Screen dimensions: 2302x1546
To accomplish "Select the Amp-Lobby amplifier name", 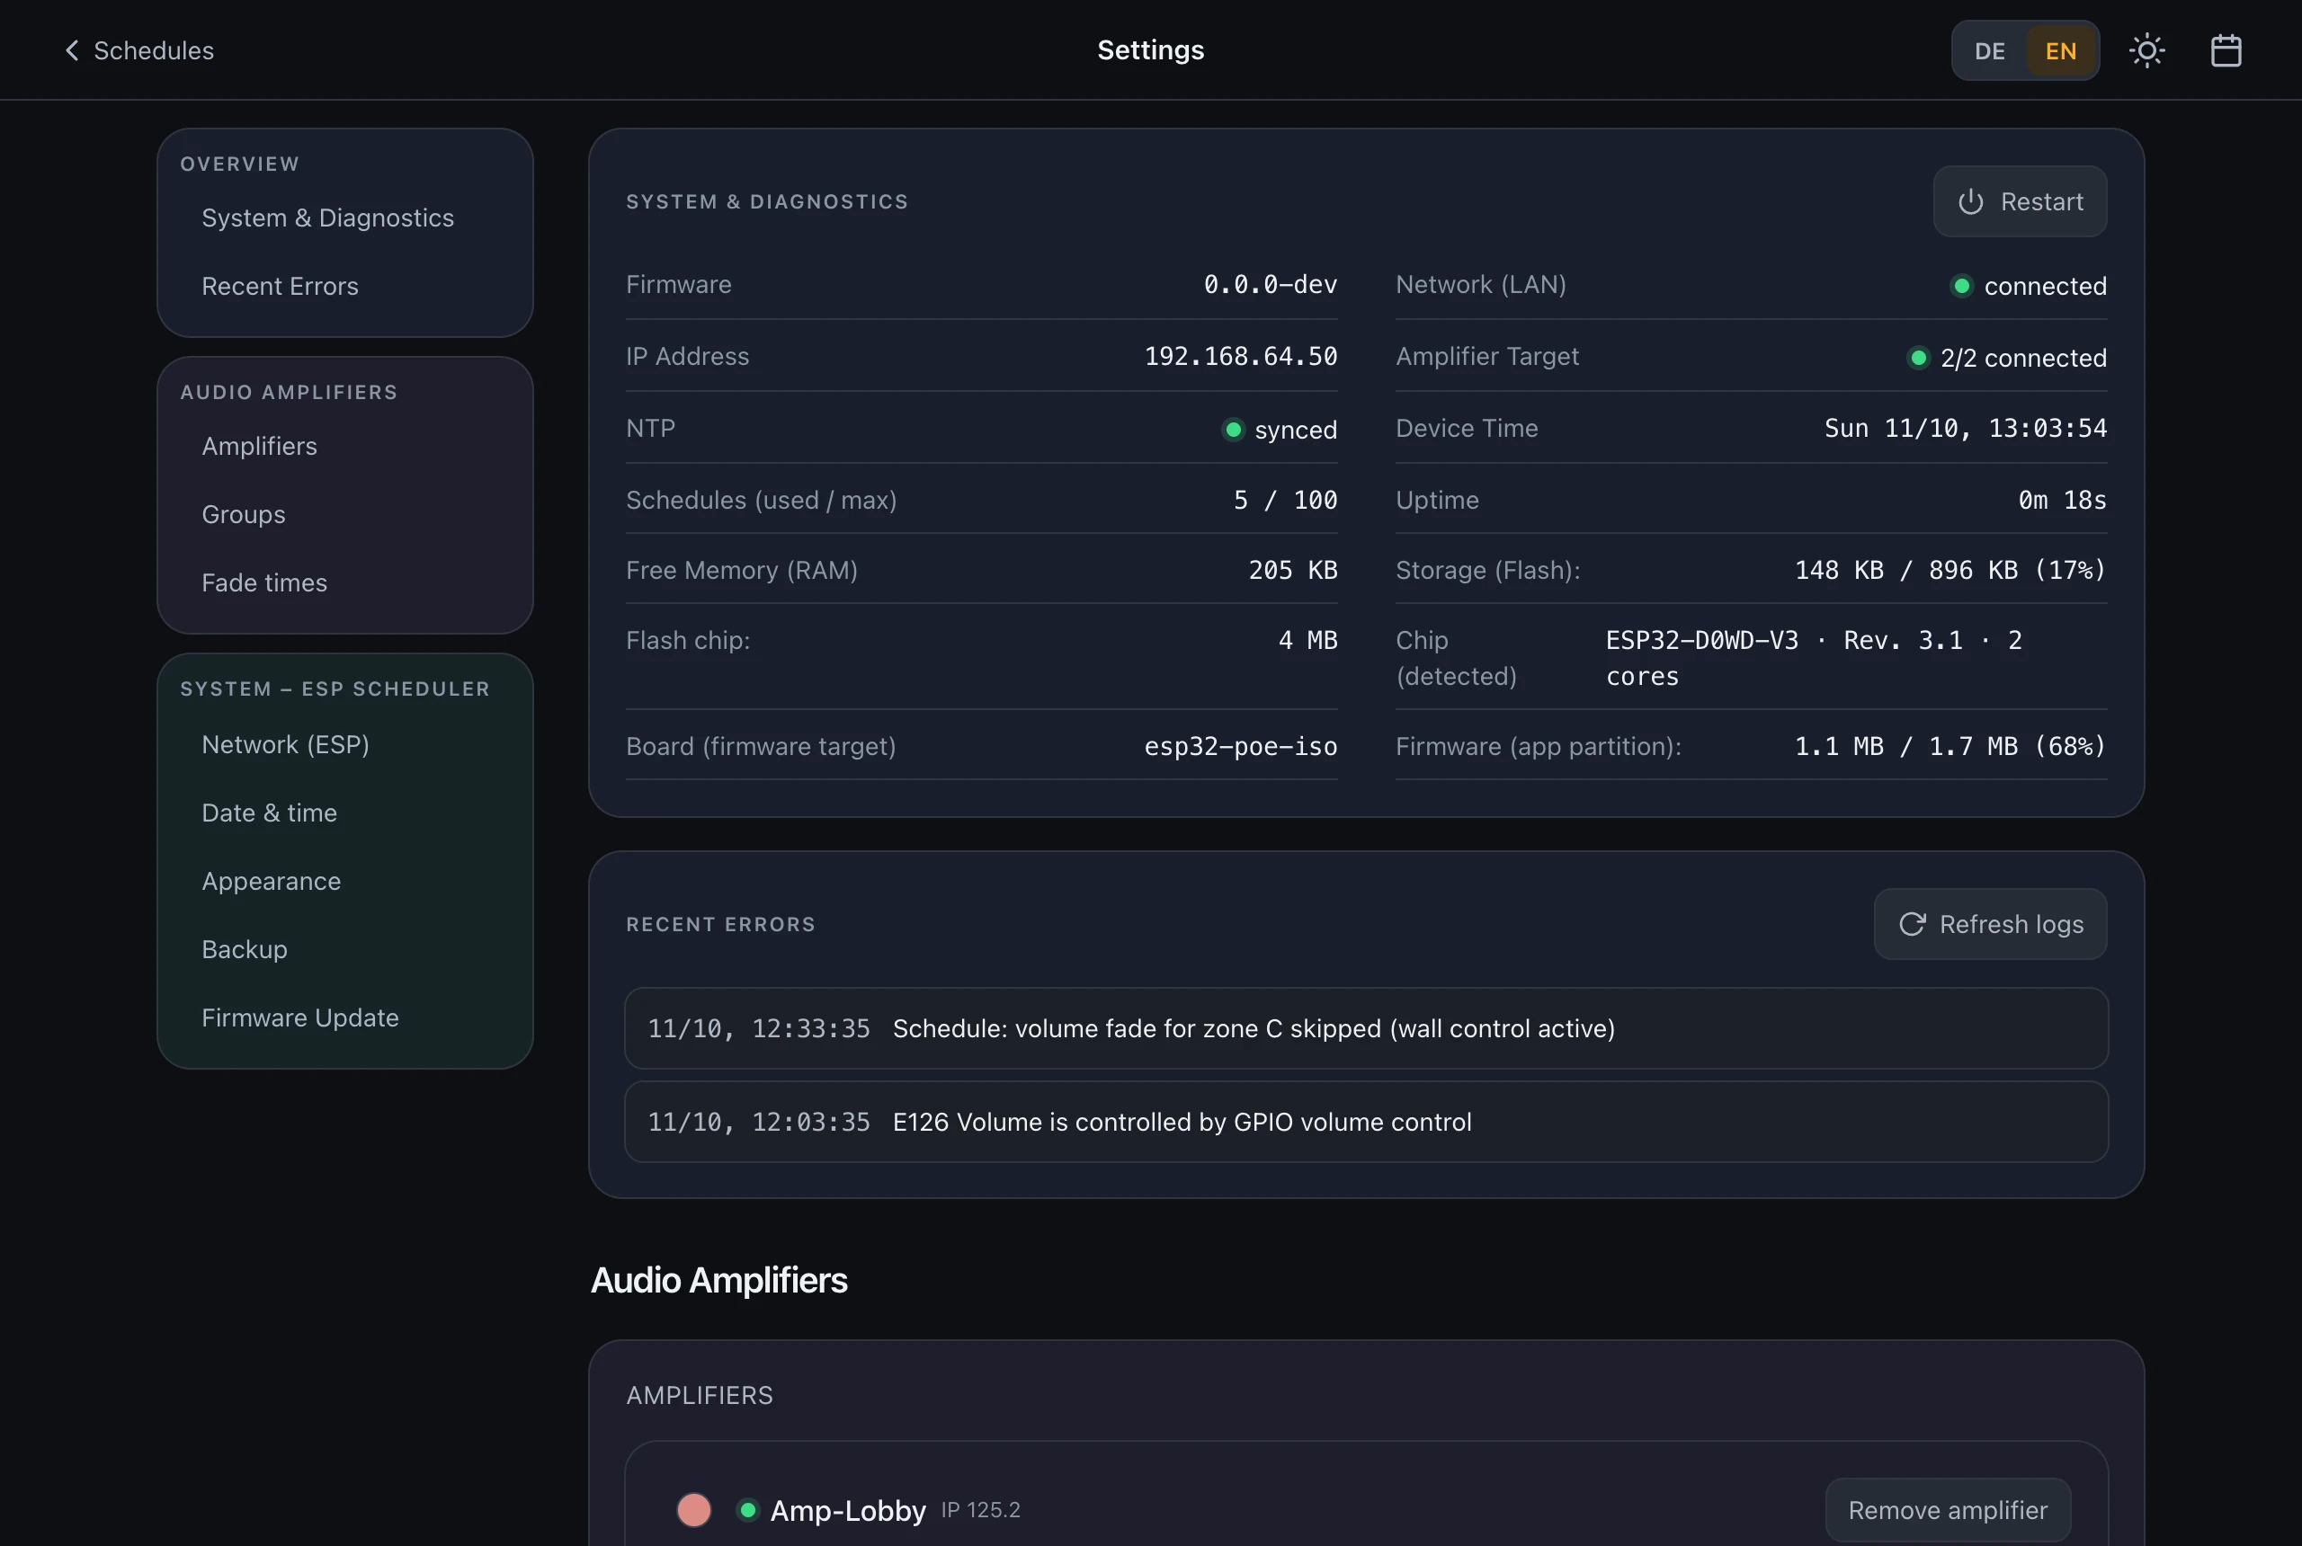I will tap(847, 1511).
